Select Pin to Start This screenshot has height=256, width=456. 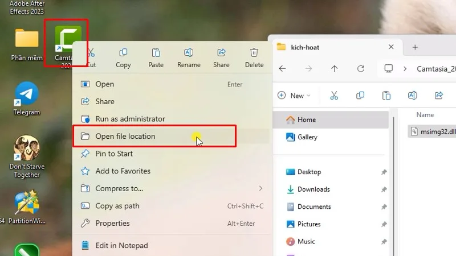[172, 154]
